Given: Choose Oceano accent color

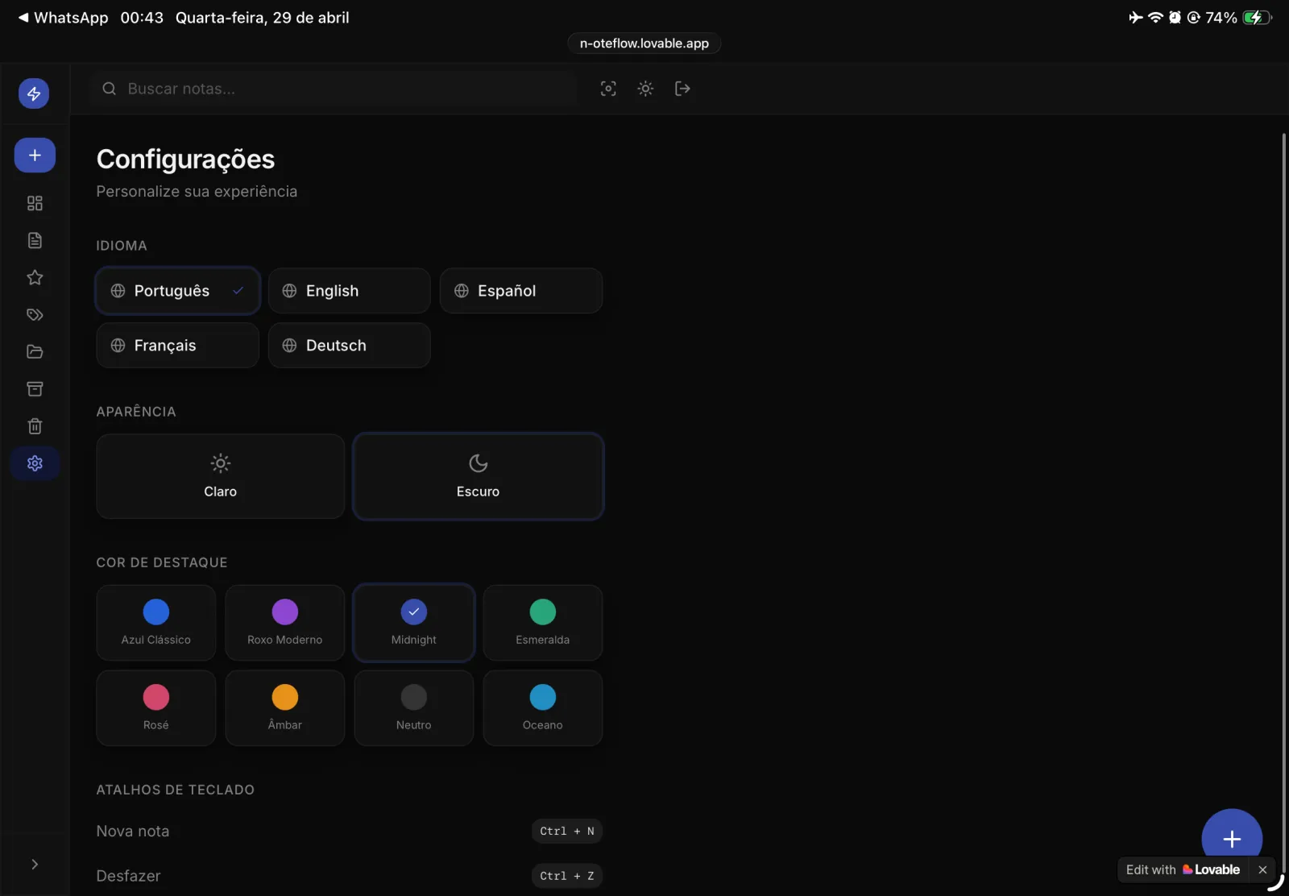Looking at the screenshot, I should coord(543,708).
